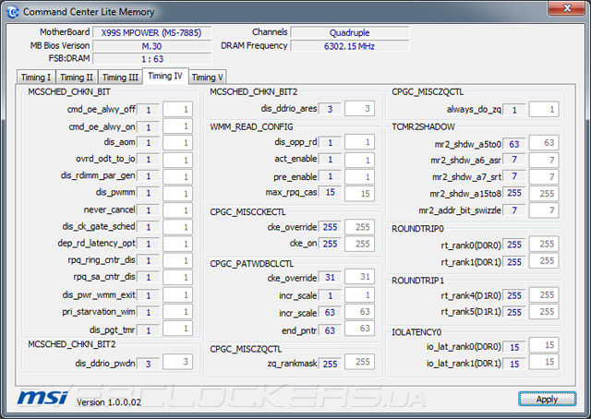591x419 pixels.
Task: Click CPGC_MISCCKECTL cke_override input field
Action: [359, 227]
